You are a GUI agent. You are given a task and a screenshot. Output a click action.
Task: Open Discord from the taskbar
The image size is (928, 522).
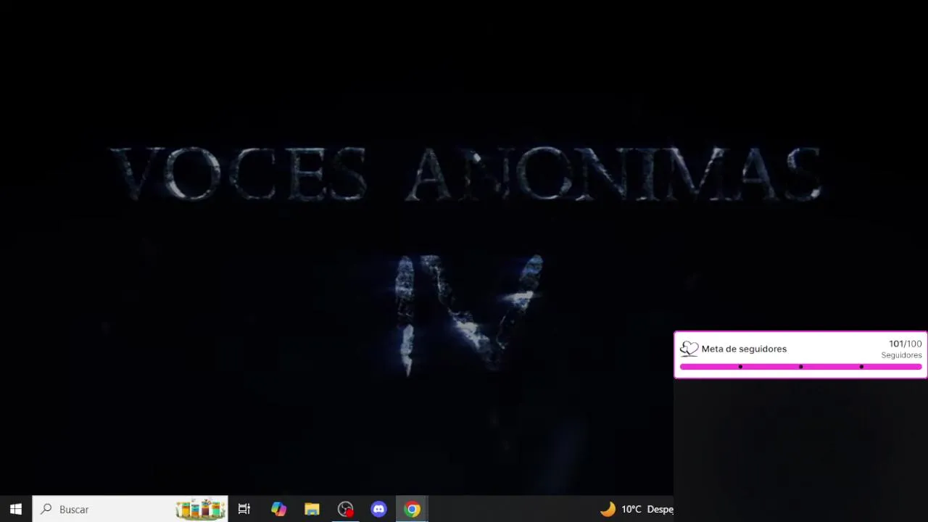[x=378, y=509]
